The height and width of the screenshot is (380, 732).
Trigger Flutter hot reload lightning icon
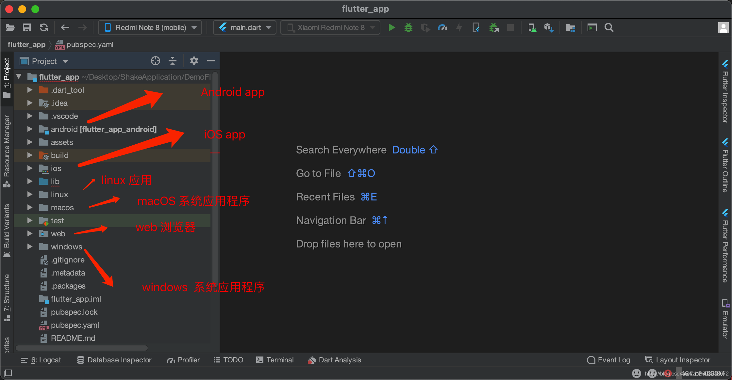click(459, 28)
